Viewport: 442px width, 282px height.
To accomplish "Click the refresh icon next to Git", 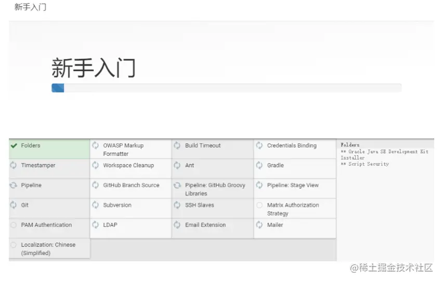I will [14, 205].
